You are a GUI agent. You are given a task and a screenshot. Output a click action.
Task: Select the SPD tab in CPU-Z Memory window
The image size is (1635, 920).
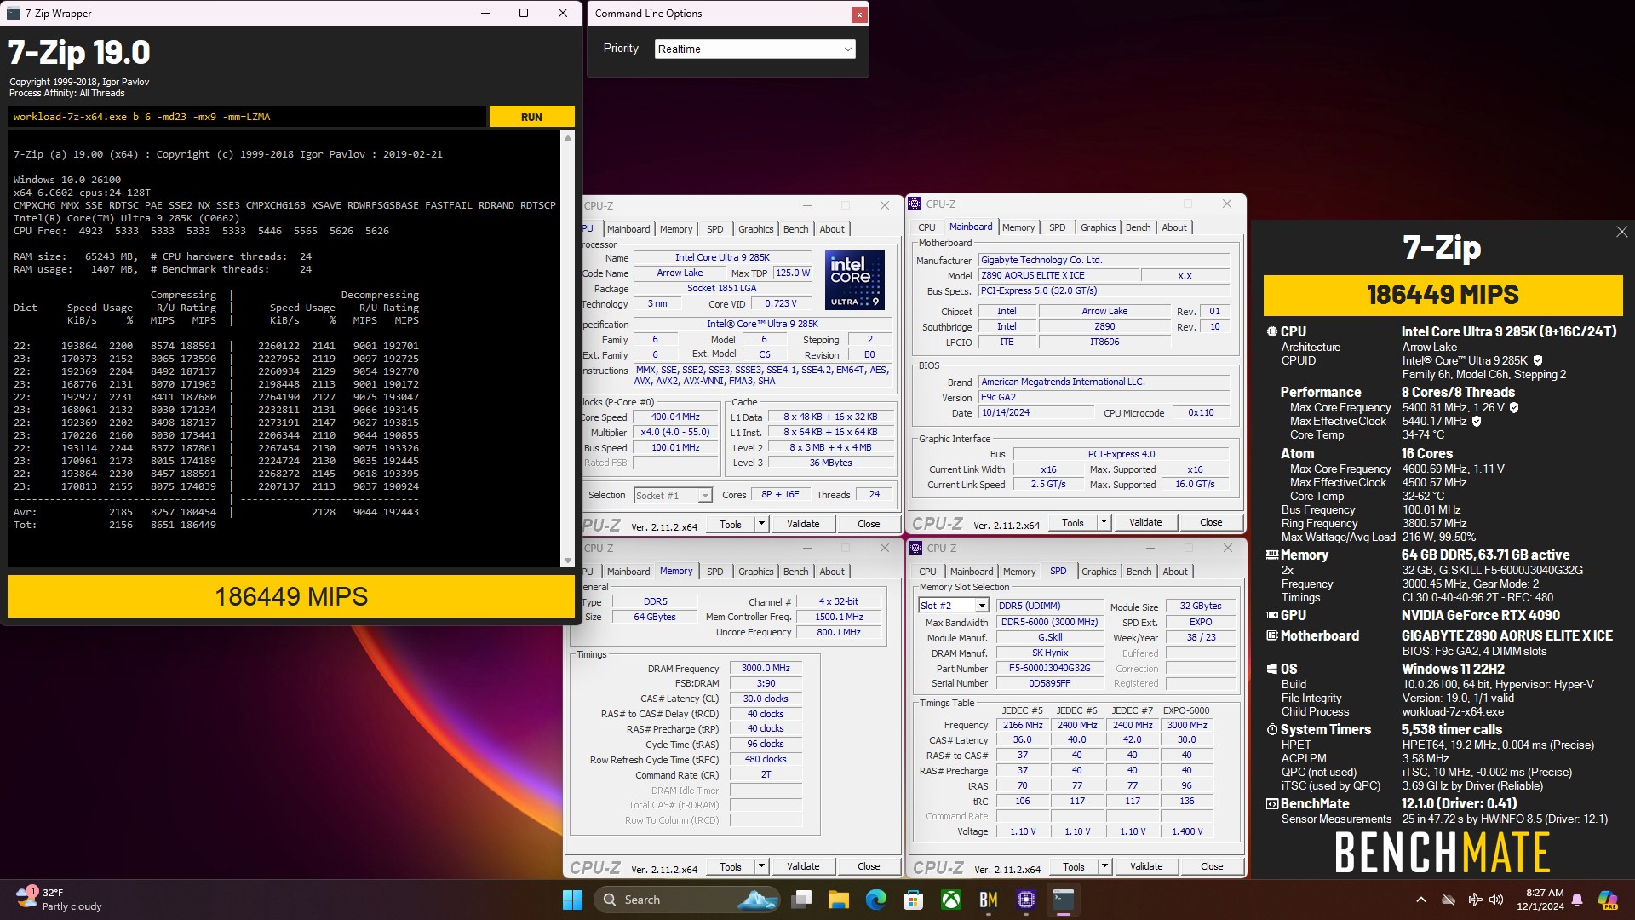tap(715, 572)
